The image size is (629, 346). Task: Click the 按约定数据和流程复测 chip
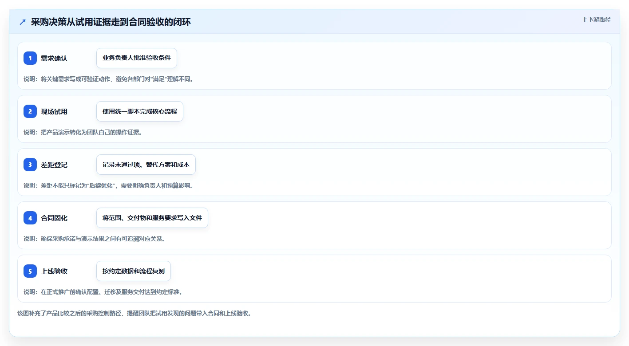(134, 271)
